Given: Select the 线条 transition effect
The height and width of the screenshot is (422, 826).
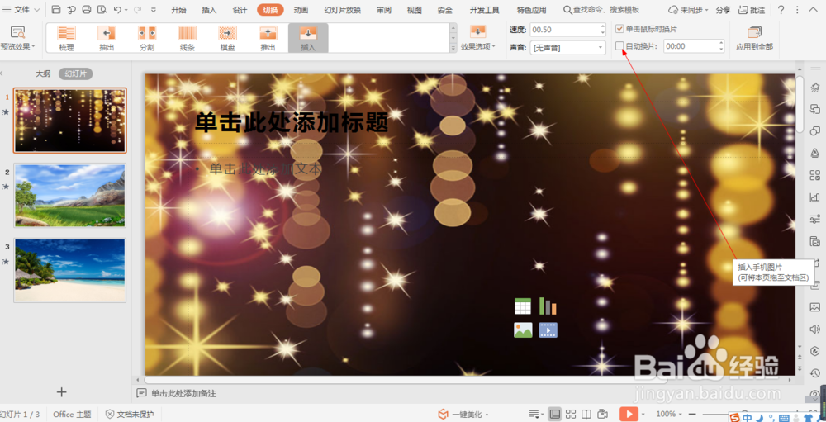Looking at the screenshot, I should (x=187, y=39).
